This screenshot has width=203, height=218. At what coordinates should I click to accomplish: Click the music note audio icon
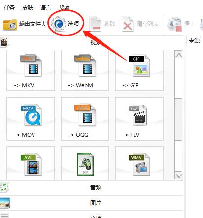[4, 187]
